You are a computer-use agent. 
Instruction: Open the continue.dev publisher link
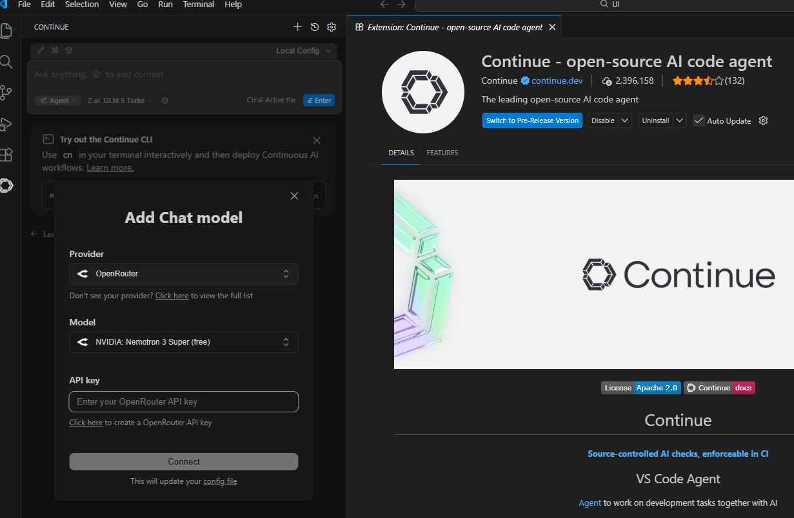point(557,81)
